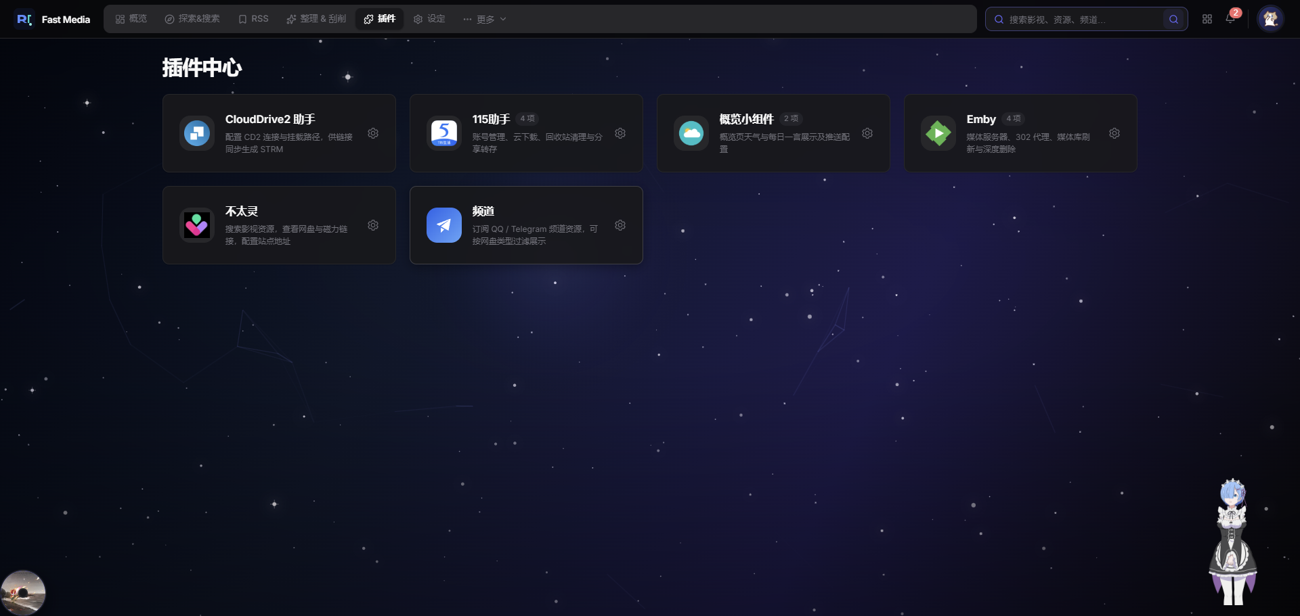1300x616 pixels.
Task: Open the 频道 card title
Action: point(483,211)
